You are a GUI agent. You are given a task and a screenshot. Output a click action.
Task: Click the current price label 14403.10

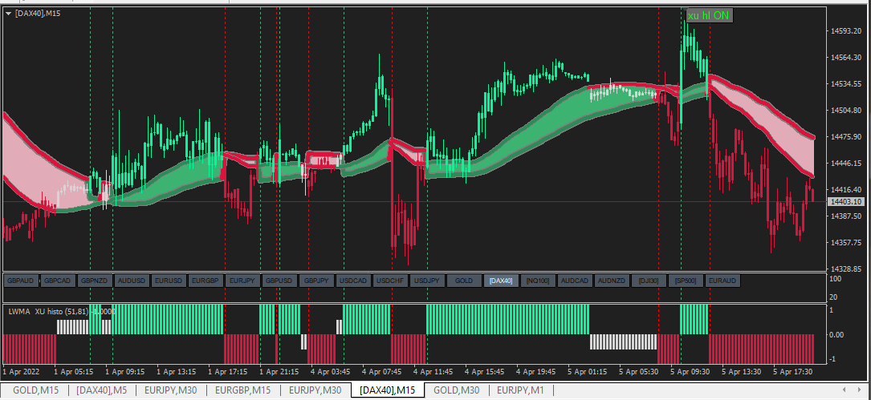pyautogui.click(x=846, y=202)
